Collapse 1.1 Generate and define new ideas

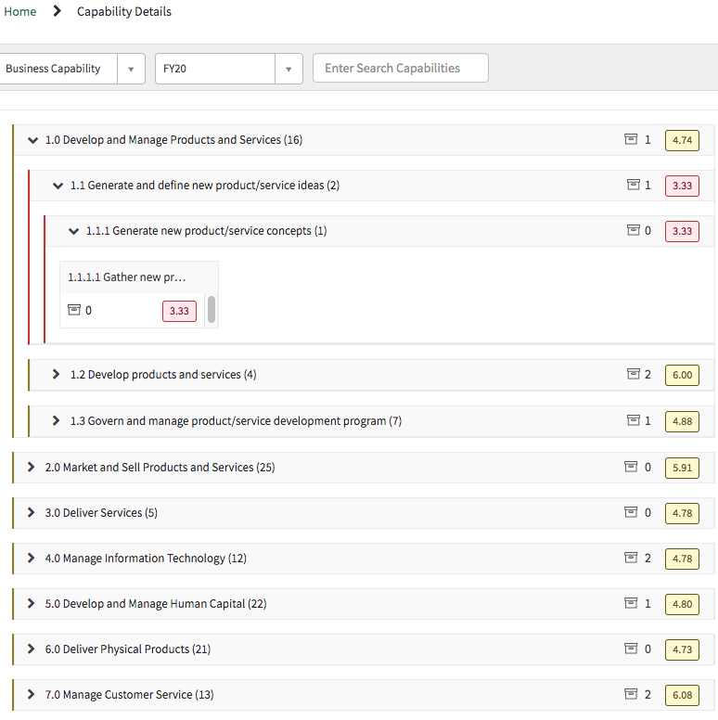(58, 186)
